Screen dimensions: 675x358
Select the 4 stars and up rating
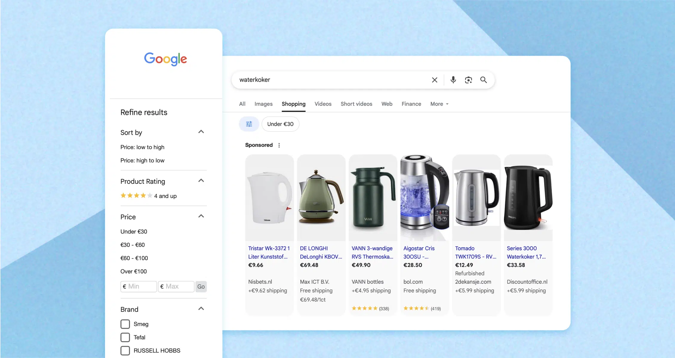click(x=148, y=196)
